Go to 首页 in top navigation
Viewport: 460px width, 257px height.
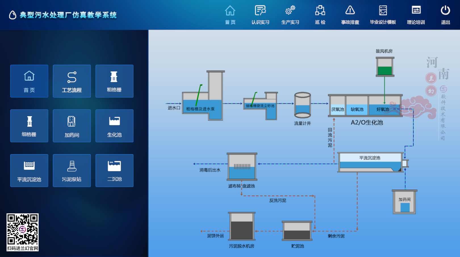click(x=230, y=15)
